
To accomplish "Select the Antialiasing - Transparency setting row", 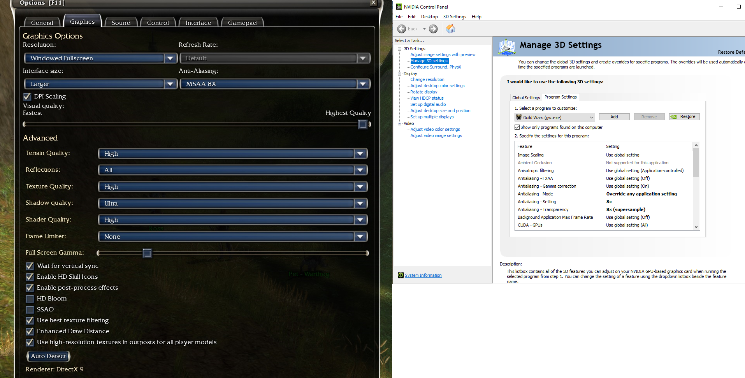I will (604, 209).
